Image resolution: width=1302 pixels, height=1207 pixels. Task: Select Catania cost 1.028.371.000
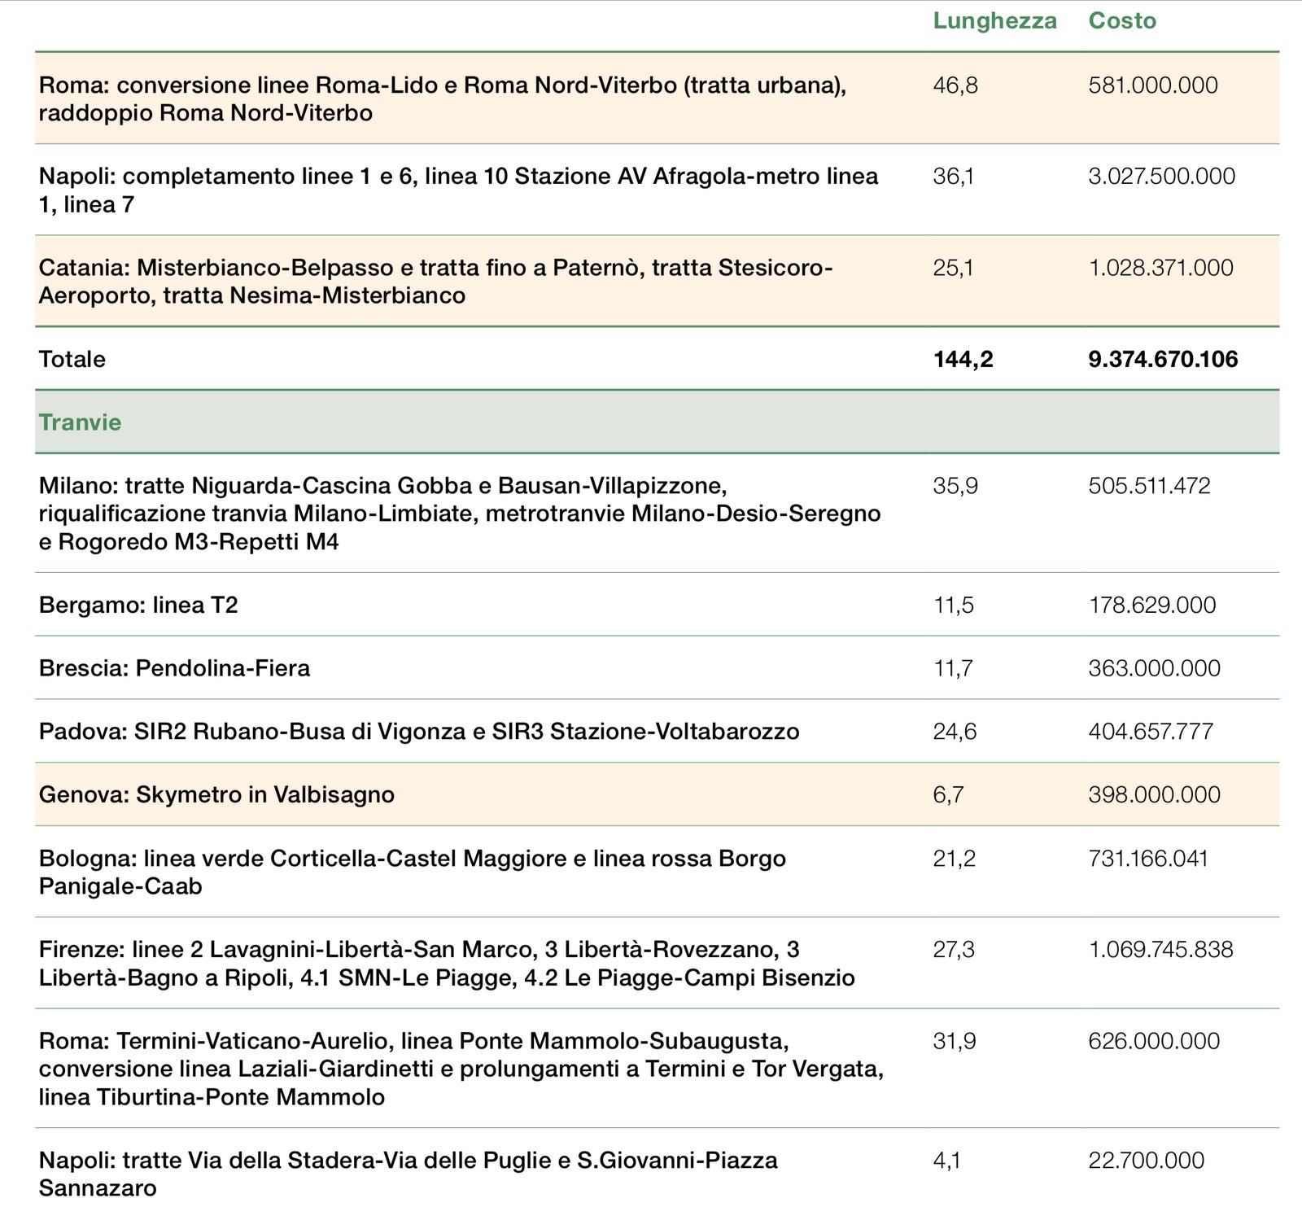coord(1160,268)
